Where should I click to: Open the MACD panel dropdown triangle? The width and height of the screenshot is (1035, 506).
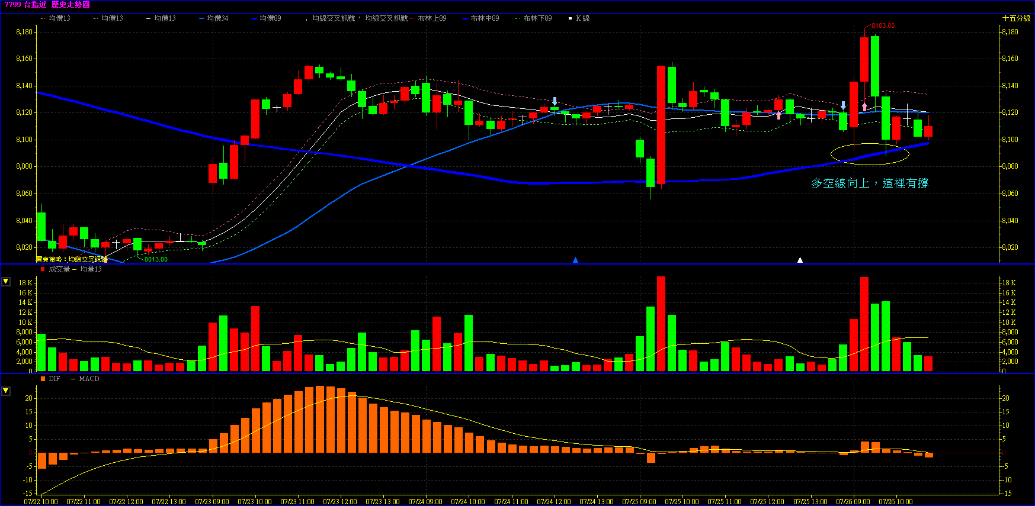click(x=6, y=391)
